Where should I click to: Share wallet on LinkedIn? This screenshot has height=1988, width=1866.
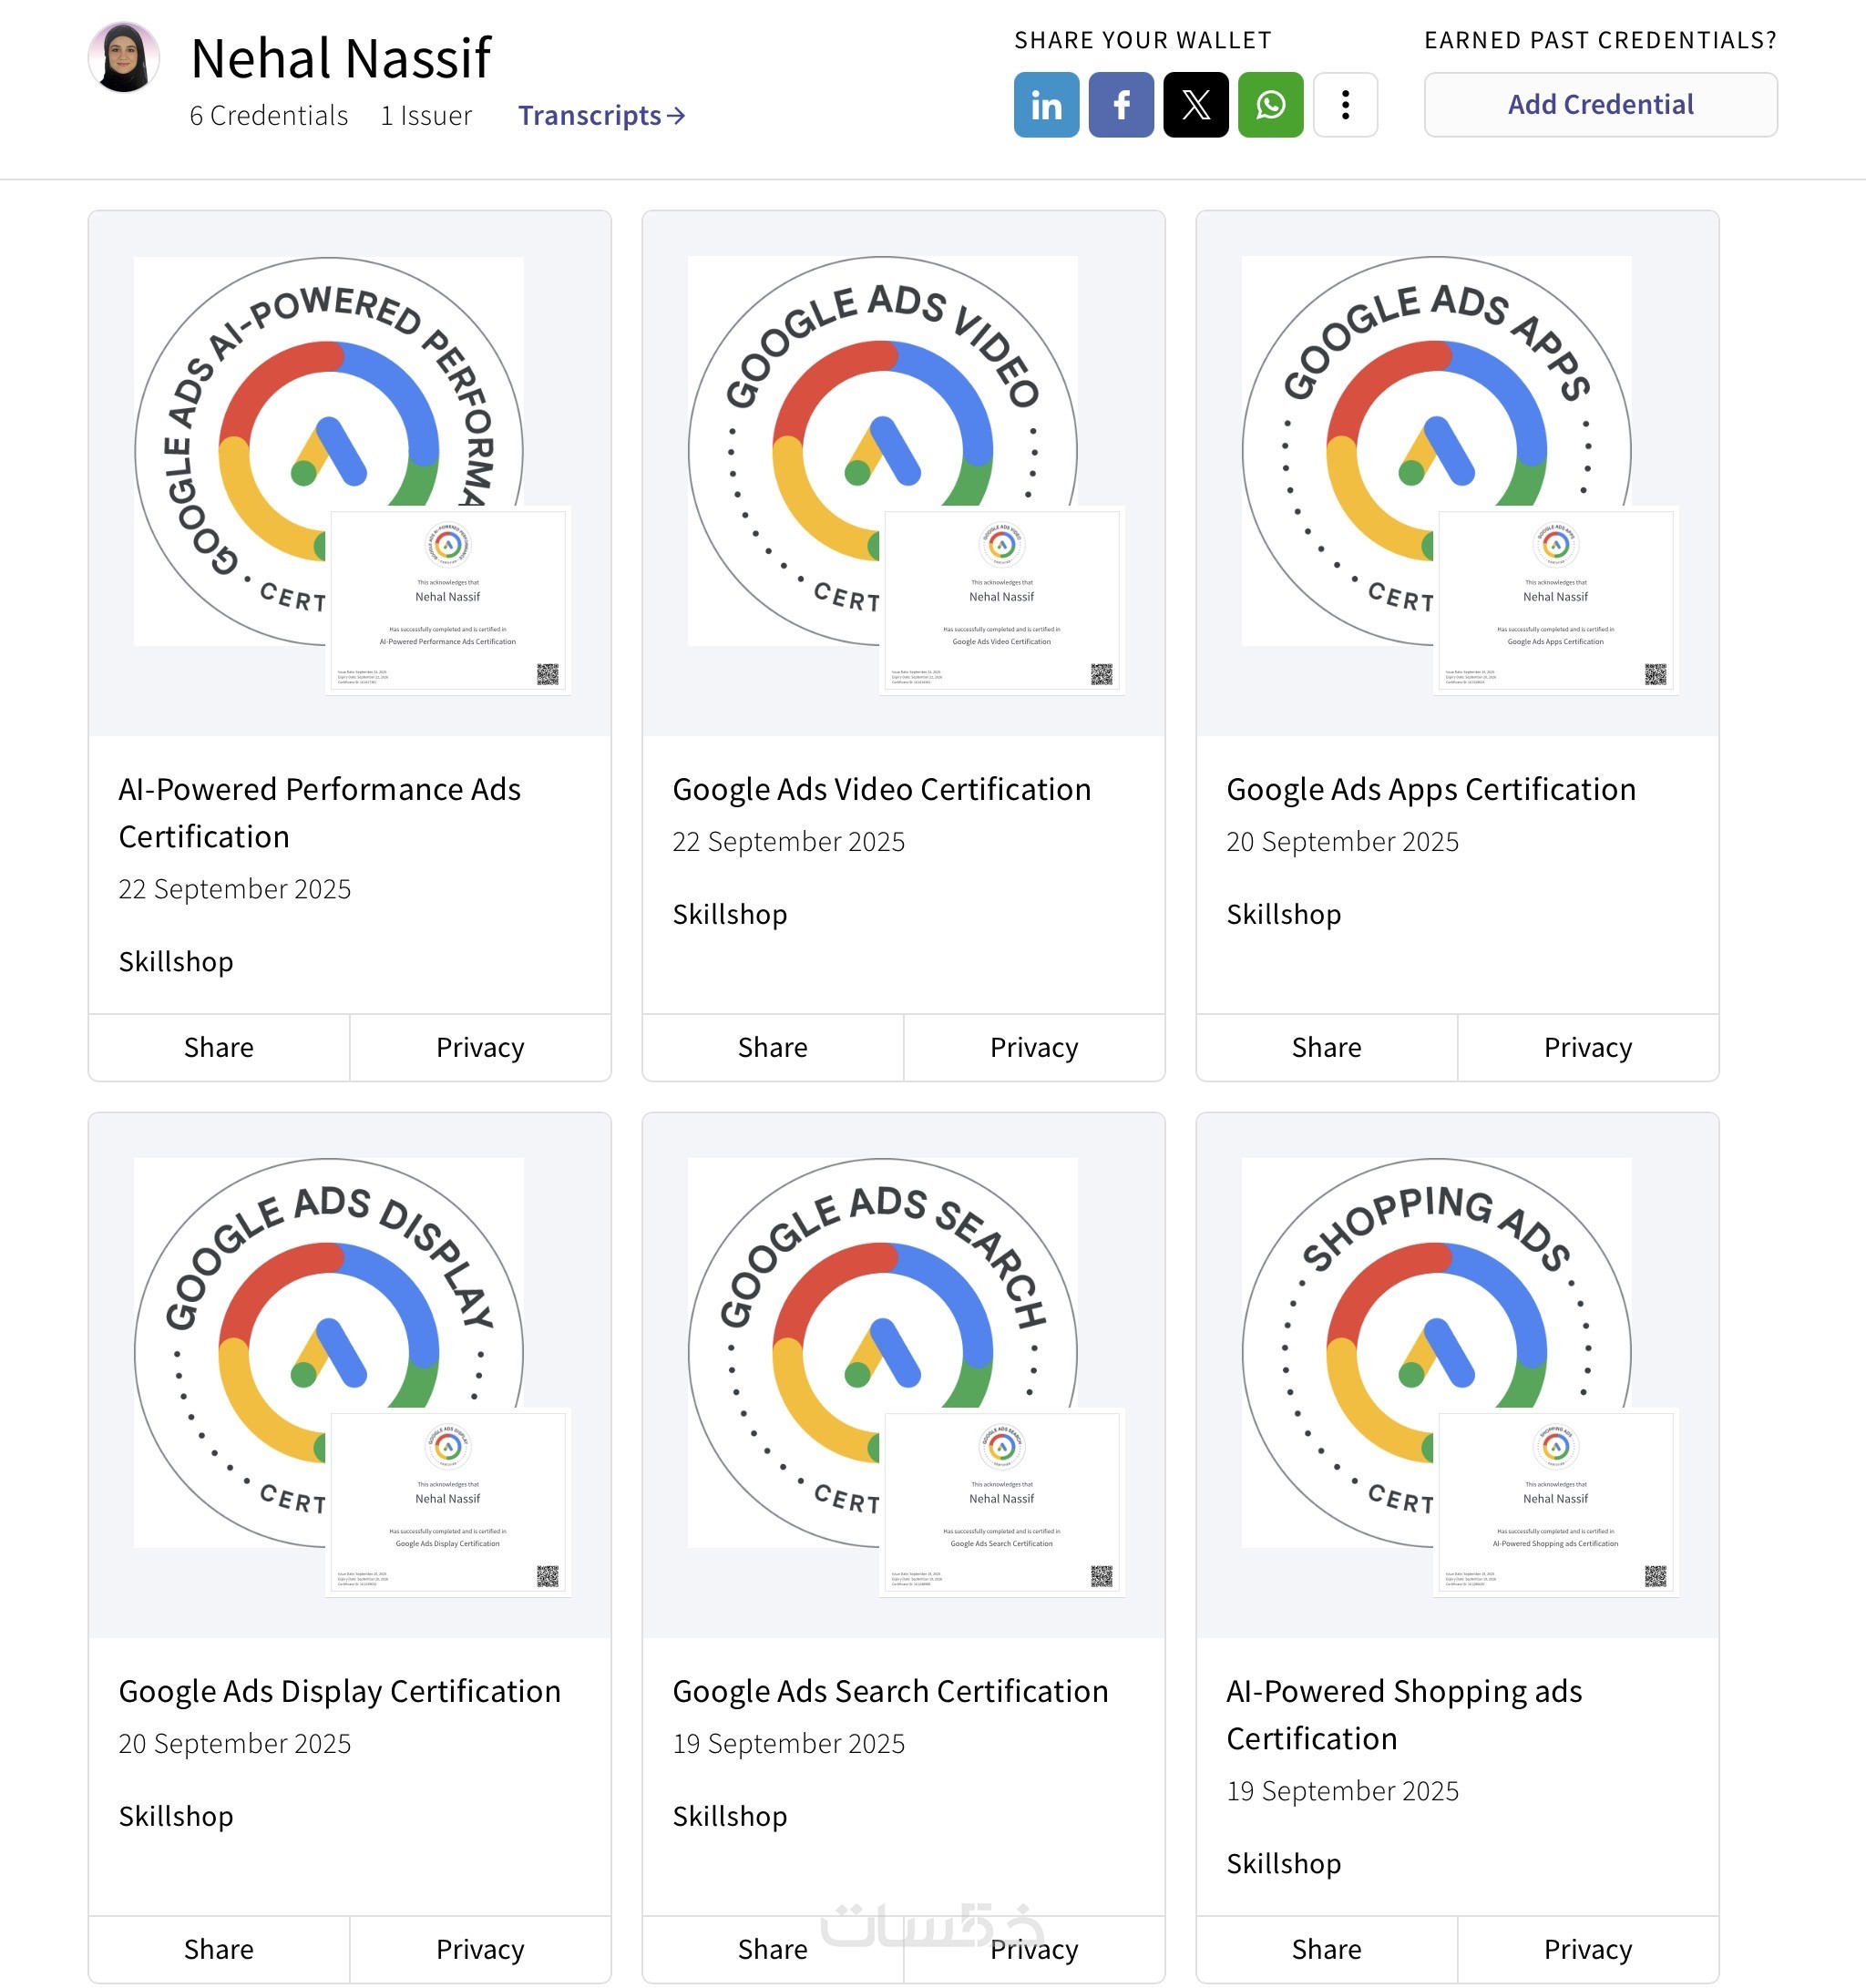(1046, 105)
